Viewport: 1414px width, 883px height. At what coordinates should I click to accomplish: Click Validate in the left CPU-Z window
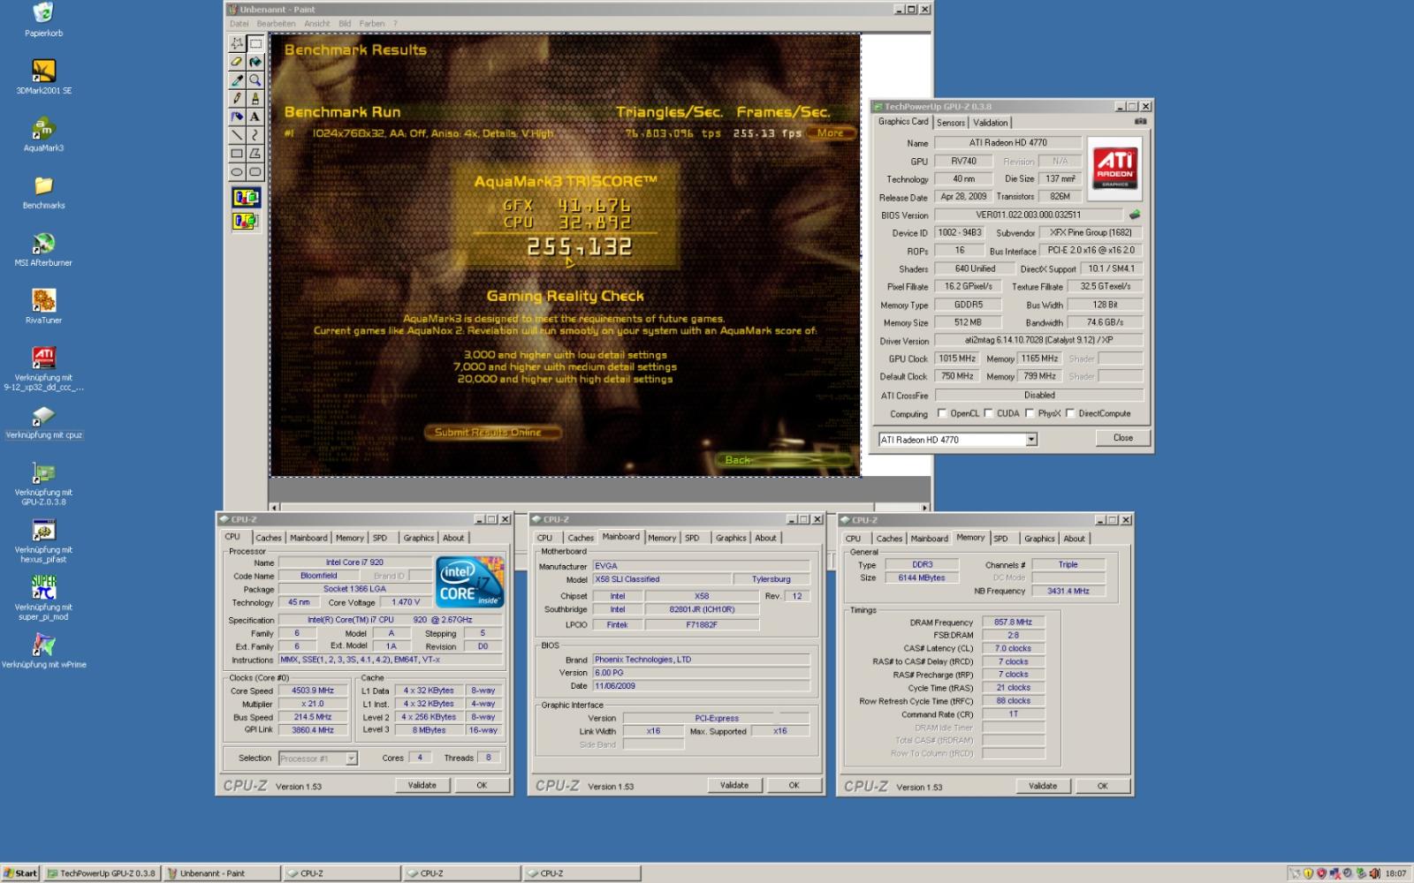click(x=422, y=785)
